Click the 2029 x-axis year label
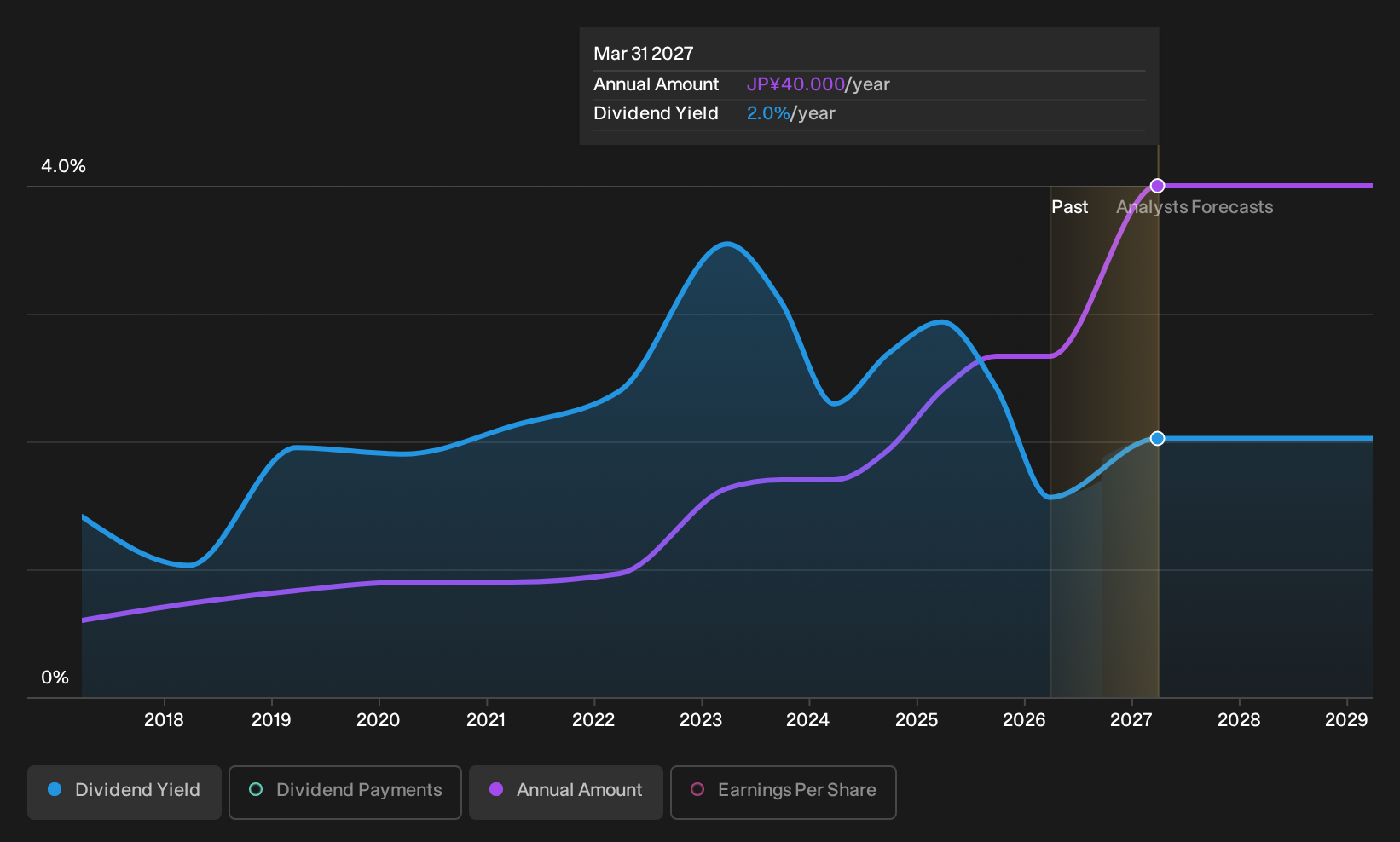 (1346, 720)
